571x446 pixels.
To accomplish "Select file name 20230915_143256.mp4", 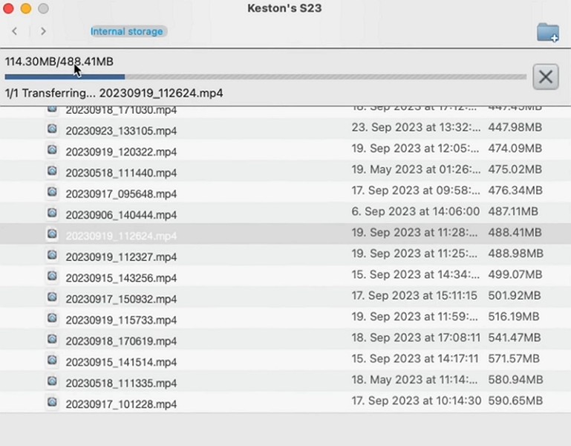I will [x=121, y=278].
